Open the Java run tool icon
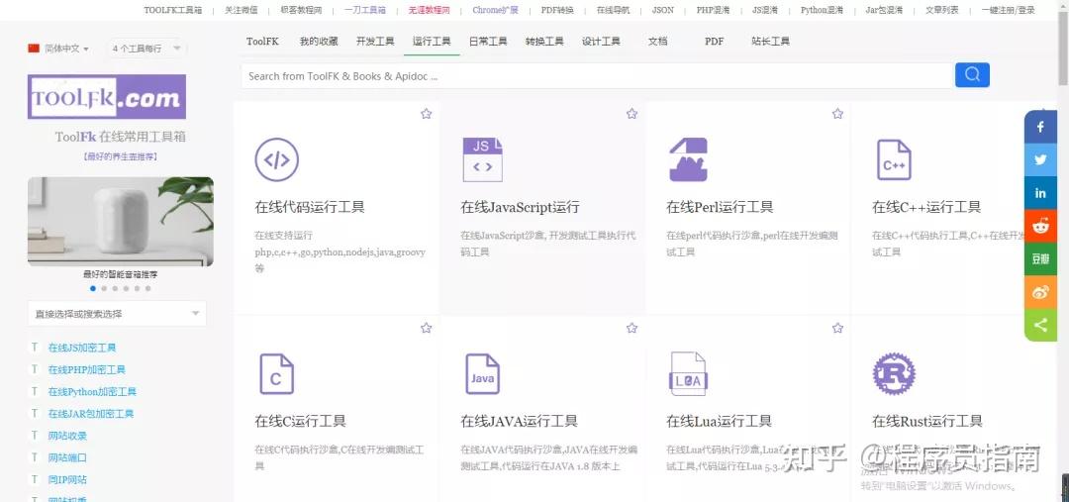This screenshot has height=502, width=1069. (x=483, y=373)
